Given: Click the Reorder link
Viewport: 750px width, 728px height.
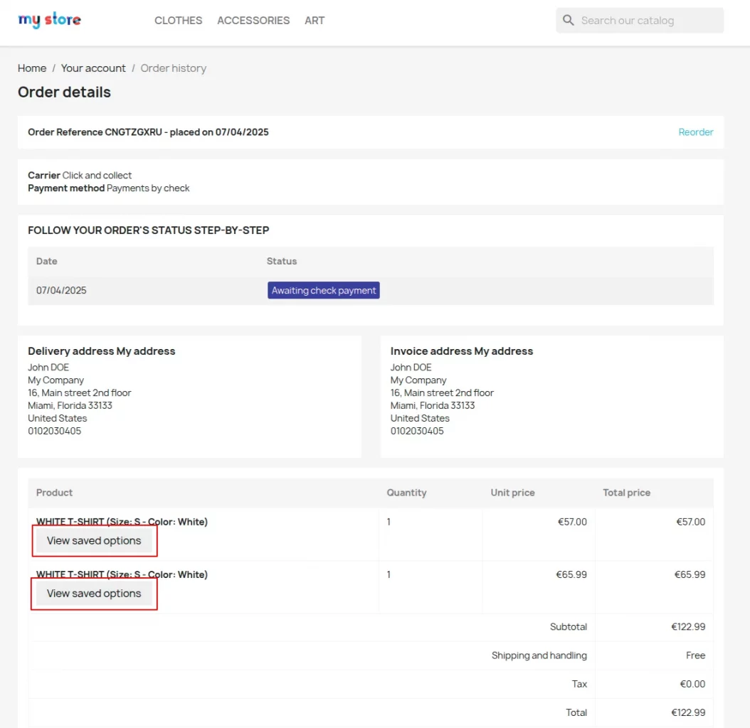Looking at the screenshot, I should pyautogui.click(x=695, y=132).
